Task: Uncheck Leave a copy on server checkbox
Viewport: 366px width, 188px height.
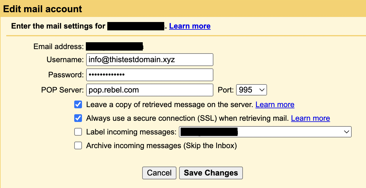Action: pos(78,104)
